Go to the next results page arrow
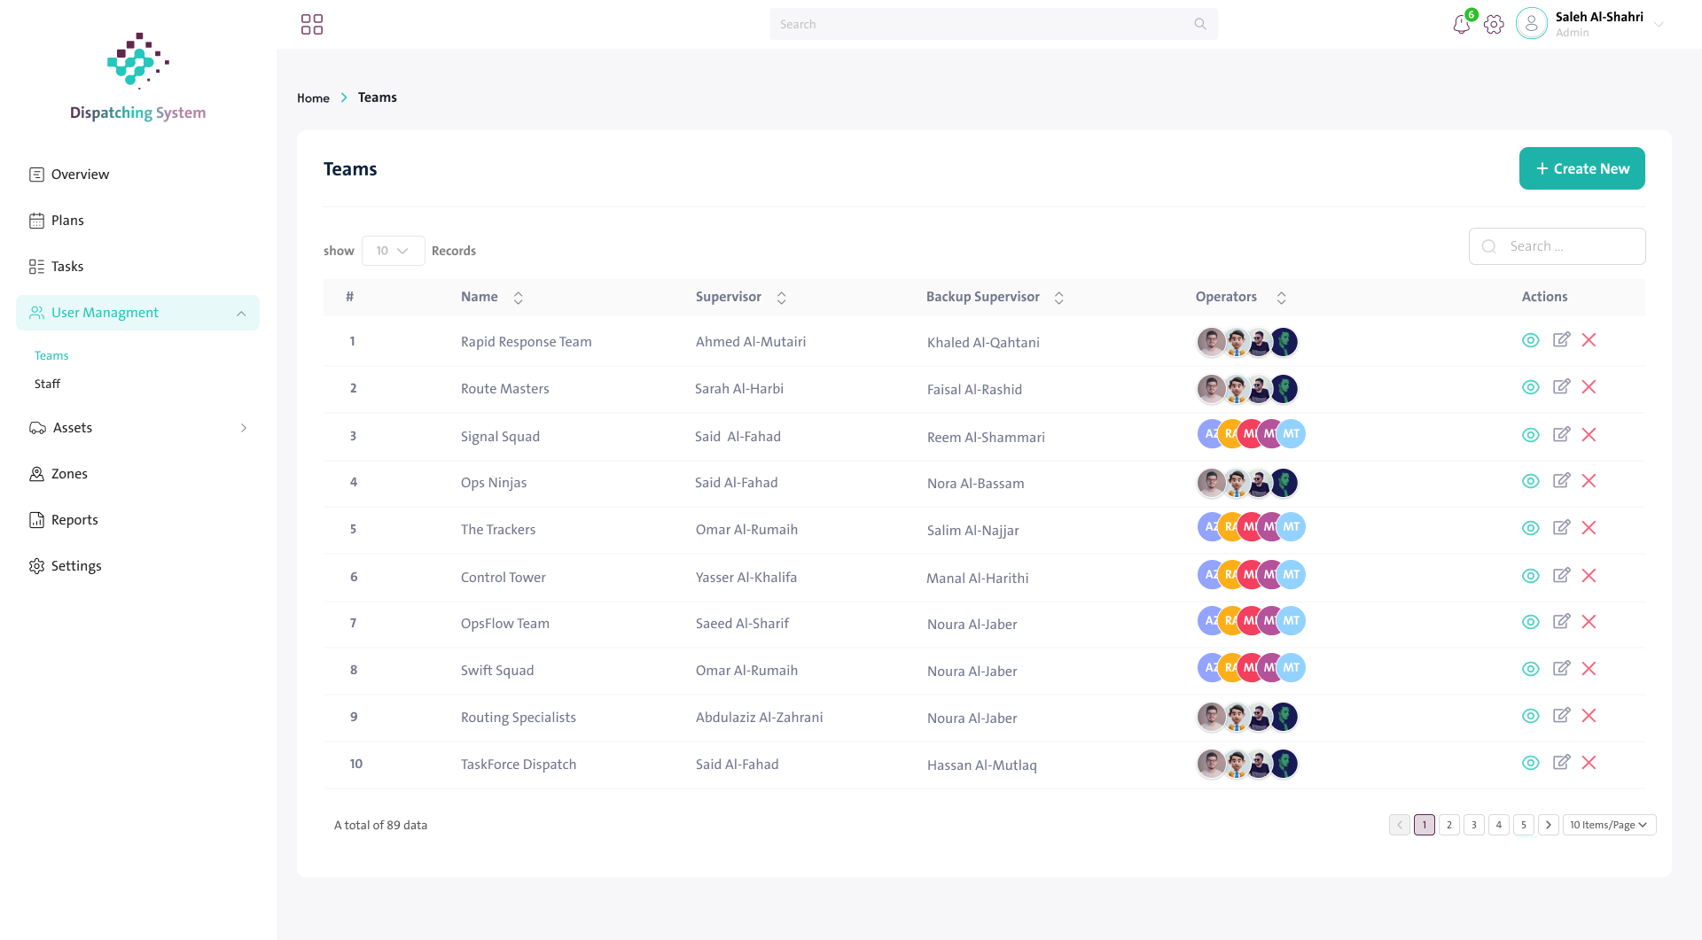Viewport: 1702px width, 940px height. click(x=1549, y=825)
